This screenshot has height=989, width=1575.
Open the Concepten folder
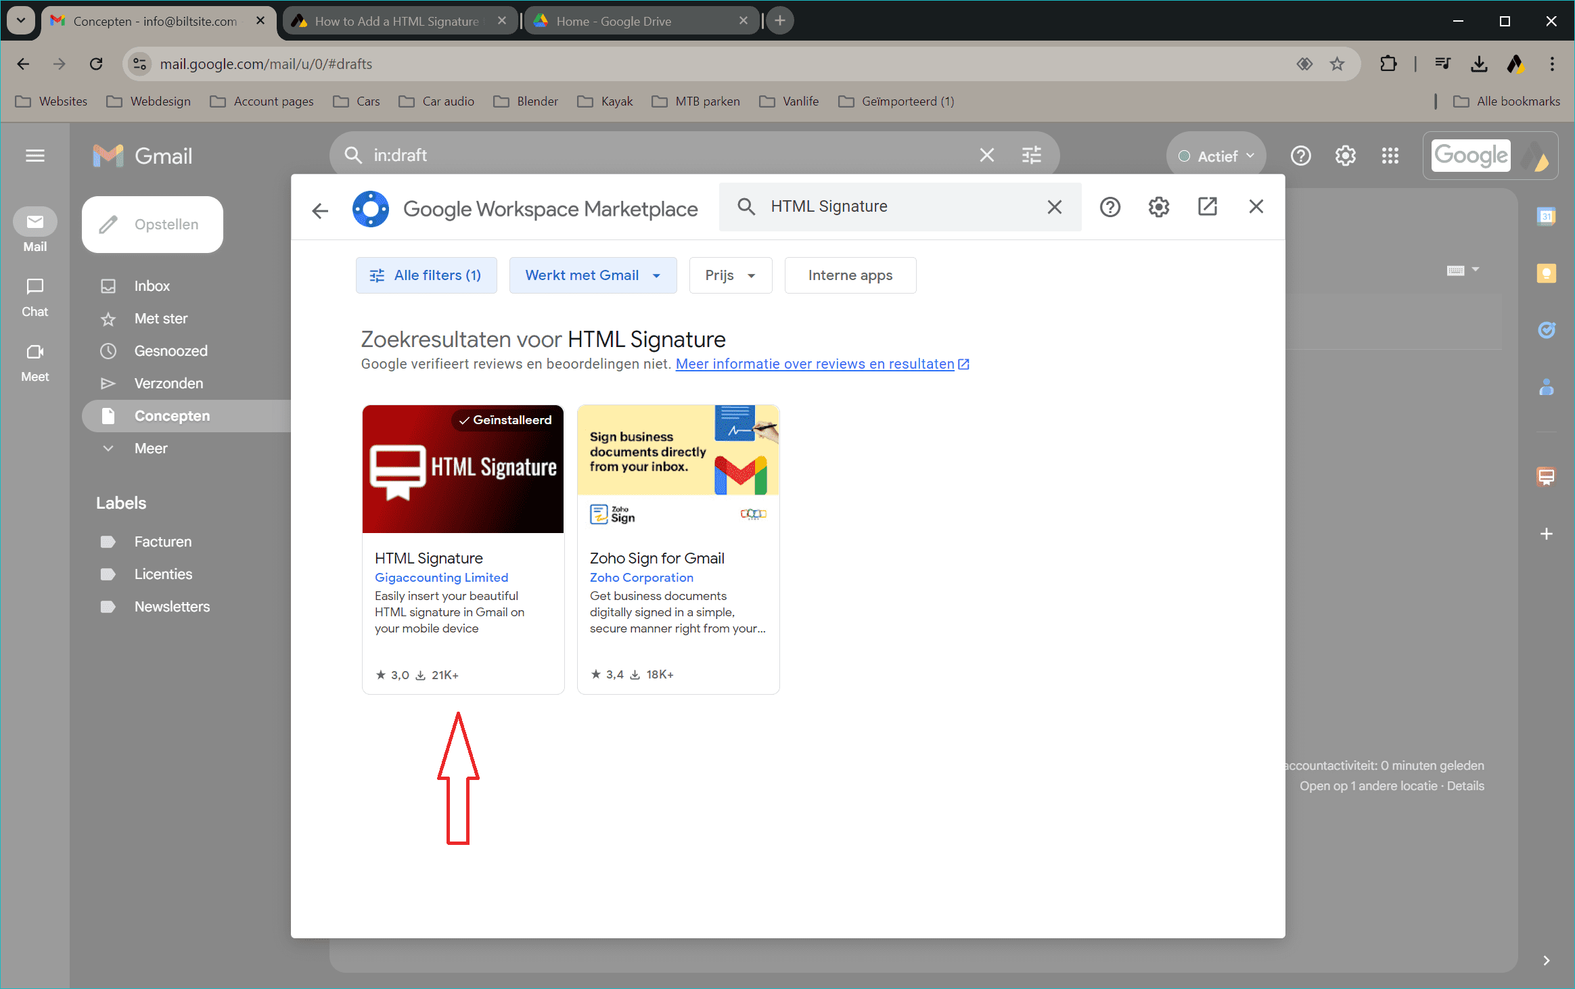(x=186, y=416)
